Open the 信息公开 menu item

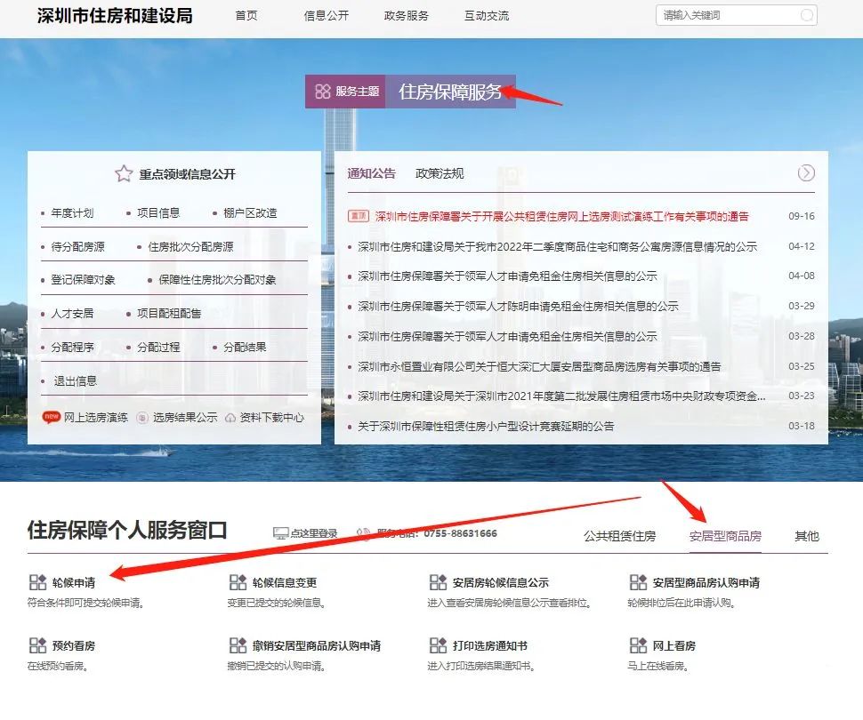(x=327, y=16)
